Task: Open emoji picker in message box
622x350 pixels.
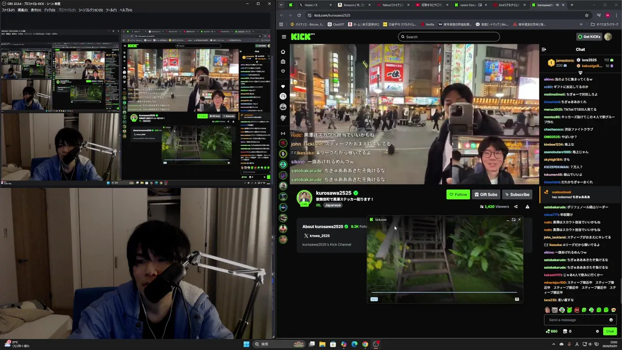Action: (x=611, y=320)
